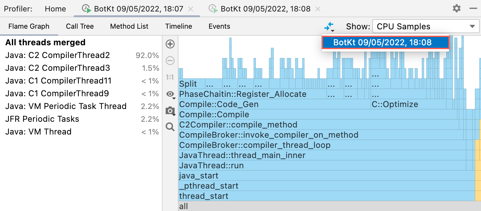Open the eye presentation settings icon

[x=170, y=94]
